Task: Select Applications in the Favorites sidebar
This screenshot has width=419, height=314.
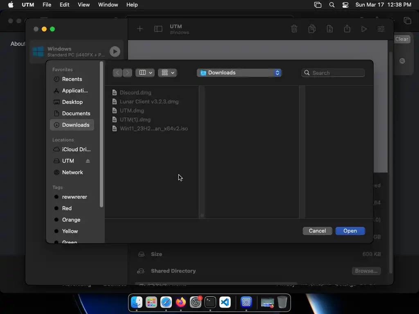Action: pos(72,90)
